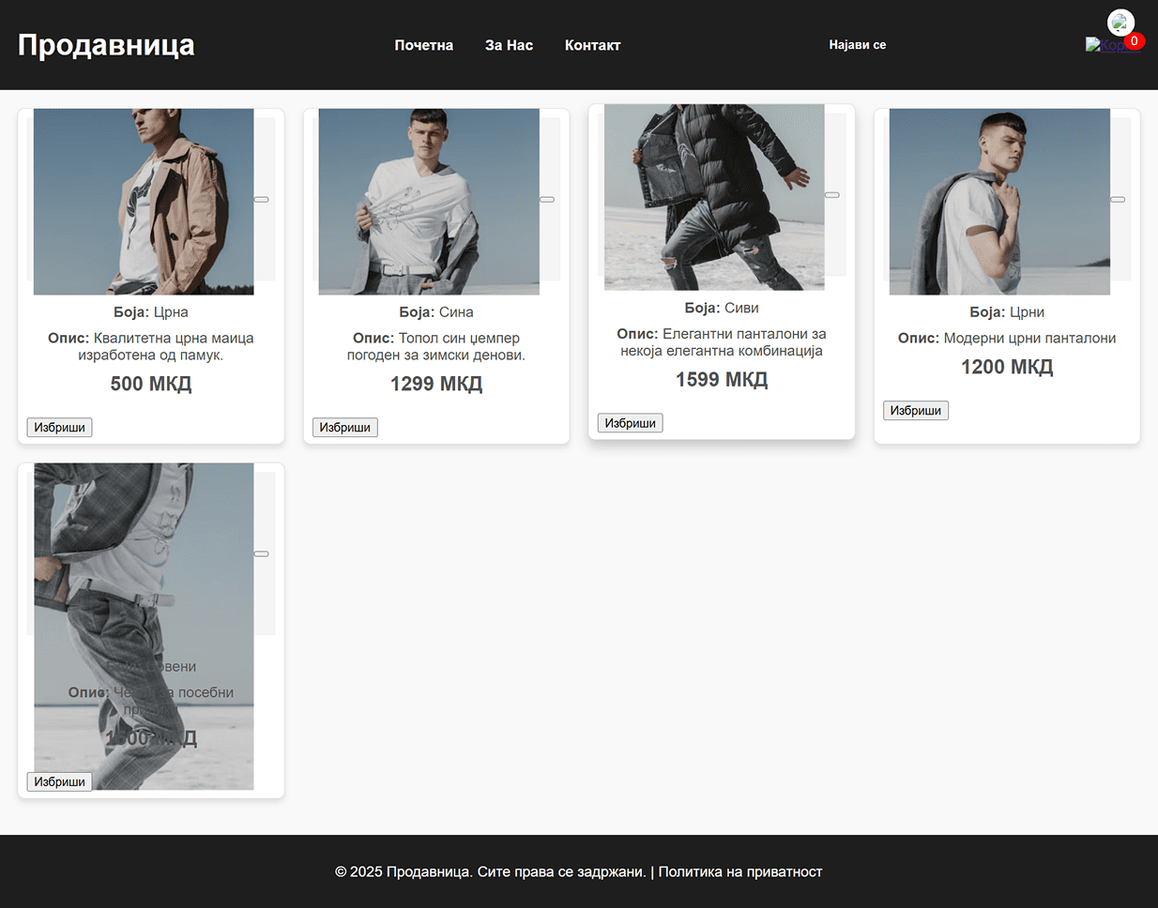Go to the Почетна page
This screenshot has height=908, width=1158.
point(423,45)
